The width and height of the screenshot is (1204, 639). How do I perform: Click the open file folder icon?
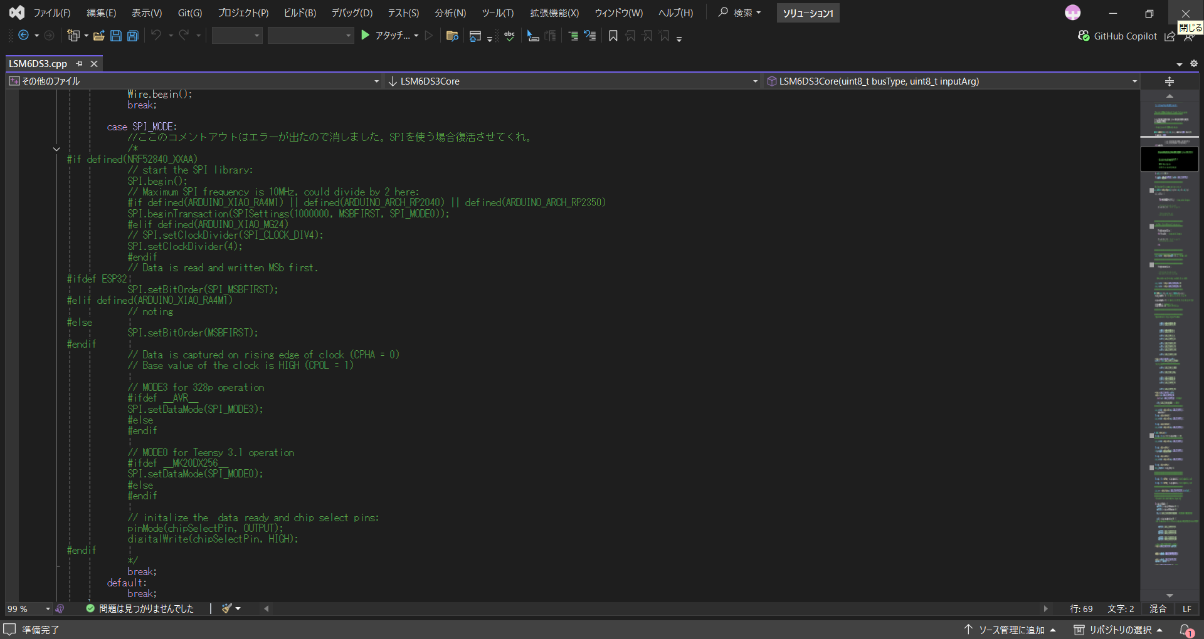pyautogui.click(x=99, y=36)
